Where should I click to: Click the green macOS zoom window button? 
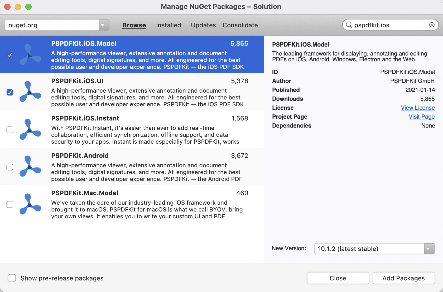pos(28,7)
